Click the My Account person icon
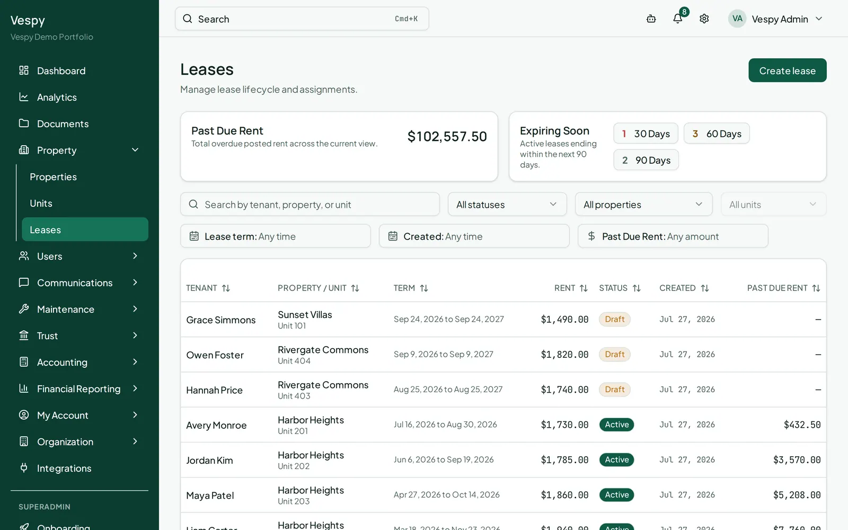This screenshot has height=530, width=848. 24,414
